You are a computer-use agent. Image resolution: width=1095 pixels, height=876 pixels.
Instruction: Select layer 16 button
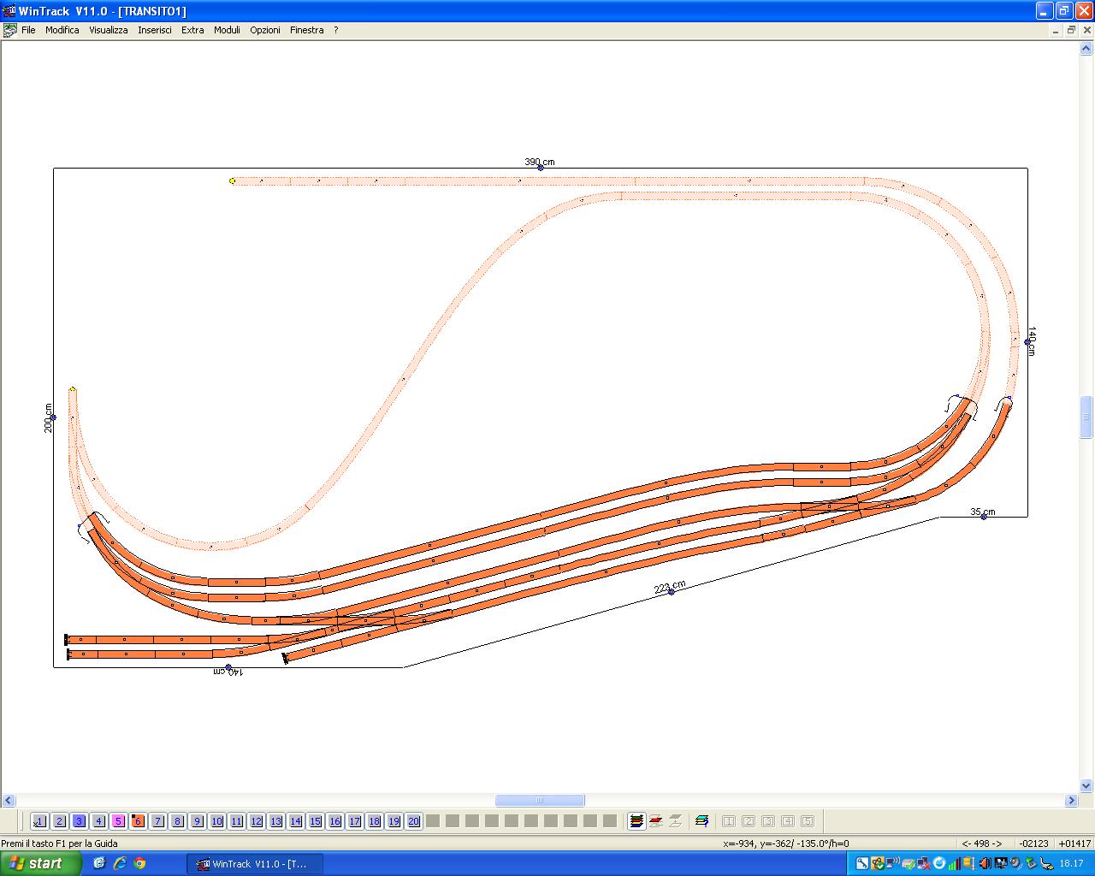point(334,821)
